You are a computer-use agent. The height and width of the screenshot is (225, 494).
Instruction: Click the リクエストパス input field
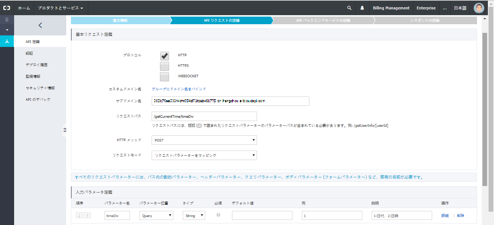coord(204,116)
